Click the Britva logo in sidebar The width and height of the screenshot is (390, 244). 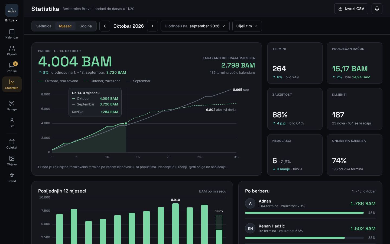tap(12, 10)
